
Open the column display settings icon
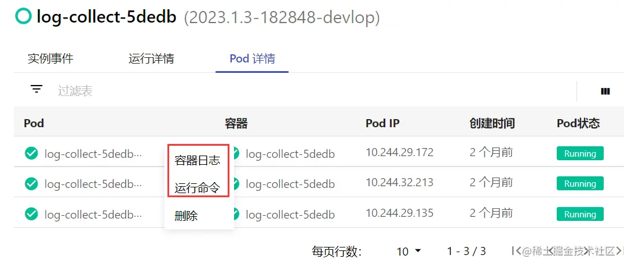click(605, 92)
